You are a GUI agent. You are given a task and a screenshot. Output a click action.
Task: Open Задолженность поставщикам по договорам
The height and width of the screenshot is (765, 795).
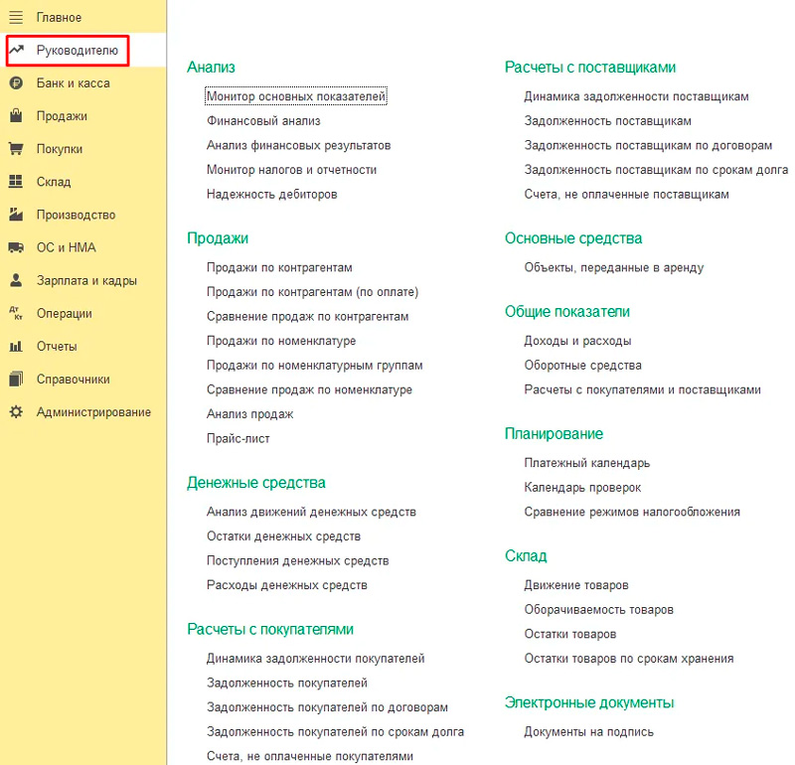[x=648, y=145]
